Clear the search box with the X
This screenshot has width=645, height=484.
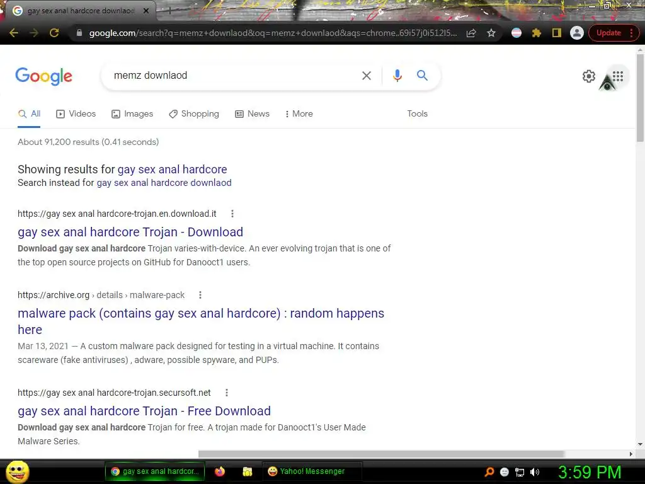pos(366,76)
